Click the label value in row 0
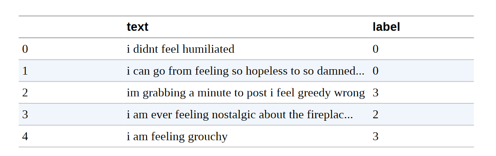 (375, 49)
